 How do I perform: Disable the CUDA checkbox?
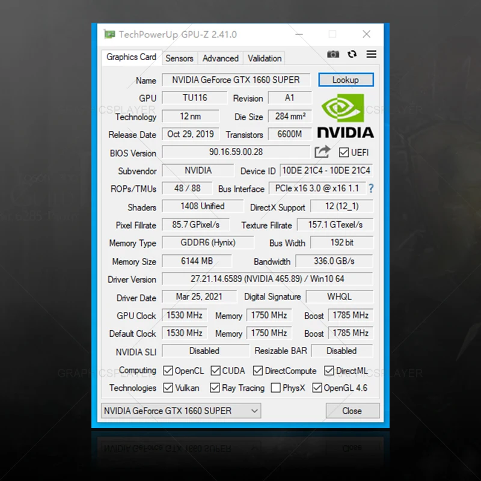click(x=214, y=370)
